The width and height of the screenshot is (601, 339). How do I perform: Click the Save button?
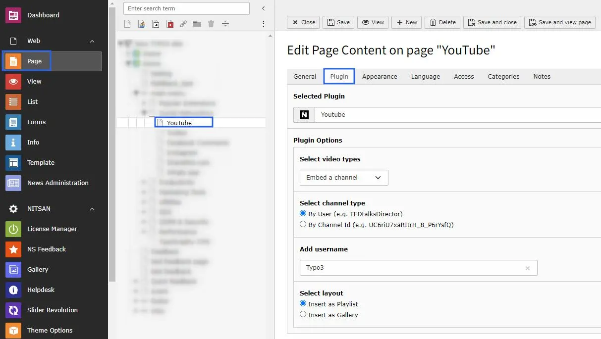(x=338, y=22)
